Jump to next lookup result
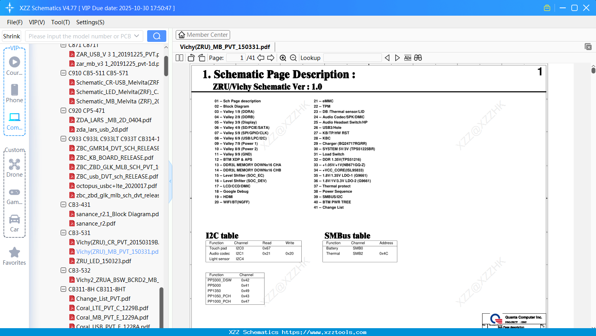The image size is (596, 336). tap(398, 58)
